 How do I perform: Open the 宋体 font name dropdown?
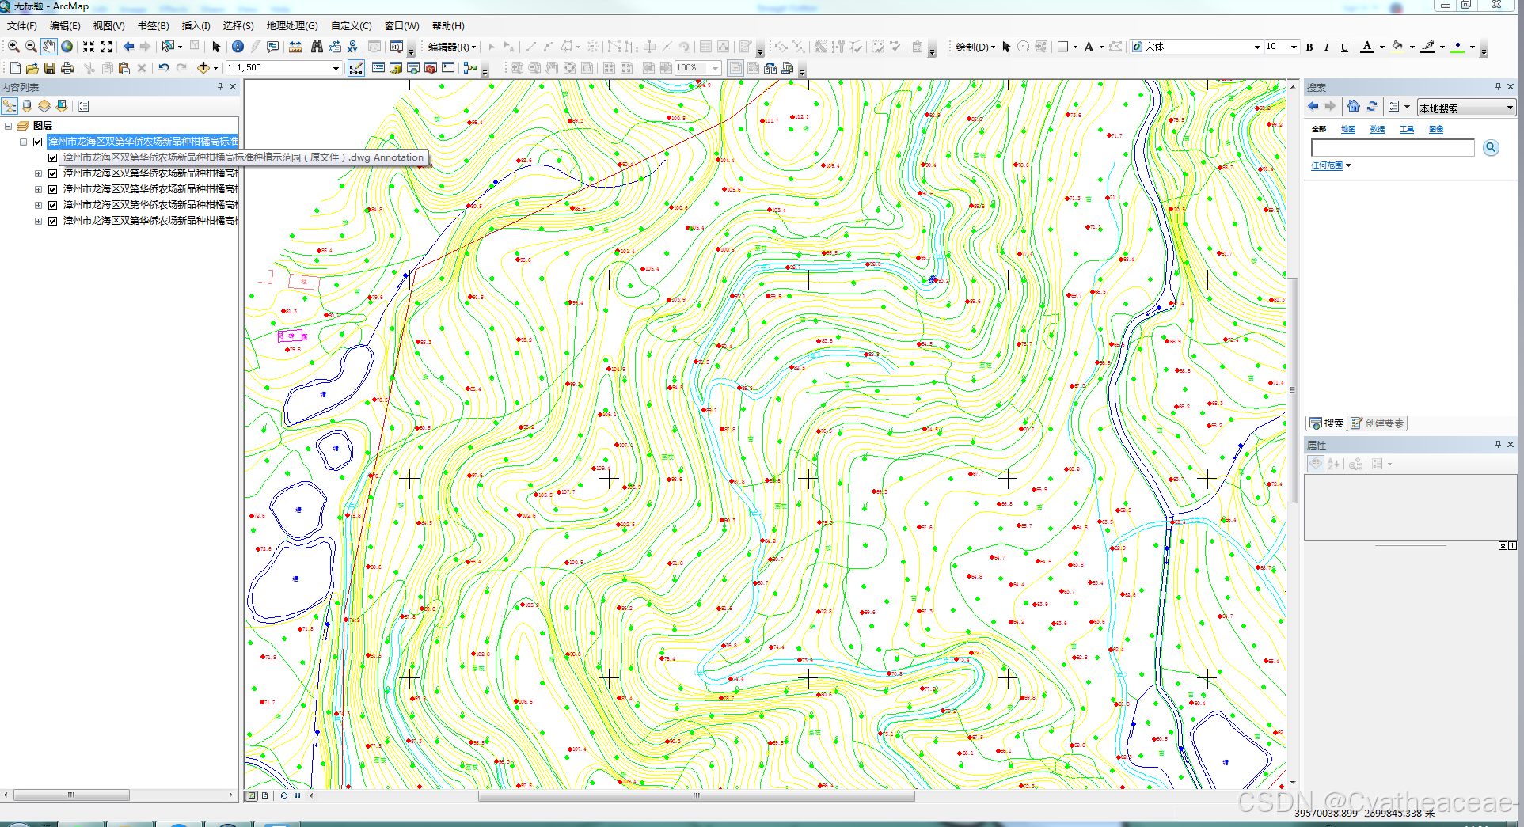coord(1257,47)
